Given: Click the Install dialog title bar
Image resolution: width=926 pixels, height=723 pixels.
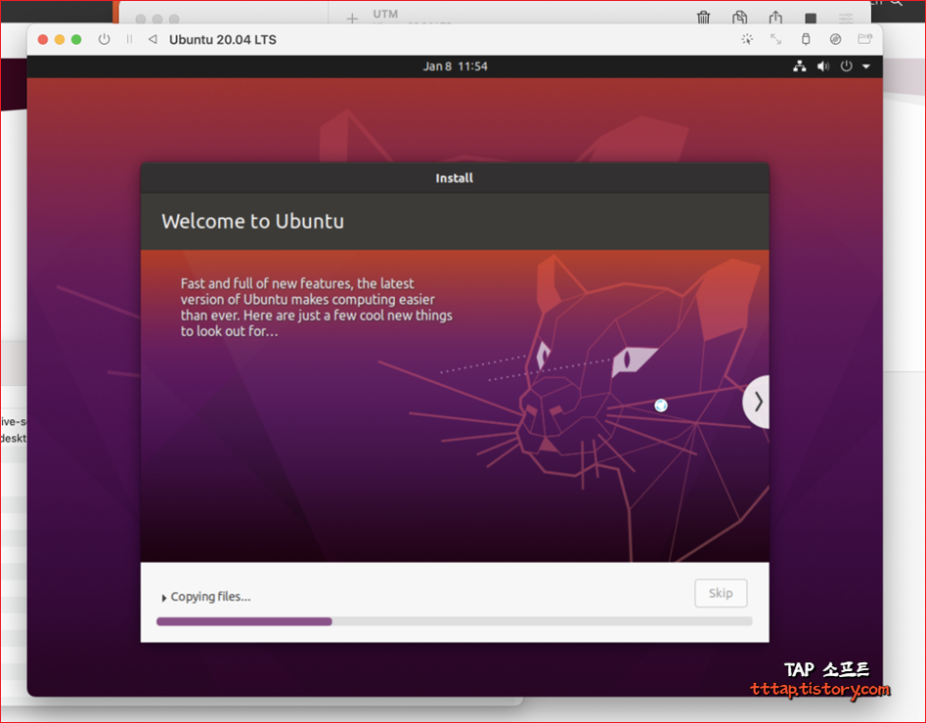Looking at the screenshot, I should pyautogui.click(x=455, y=178).
